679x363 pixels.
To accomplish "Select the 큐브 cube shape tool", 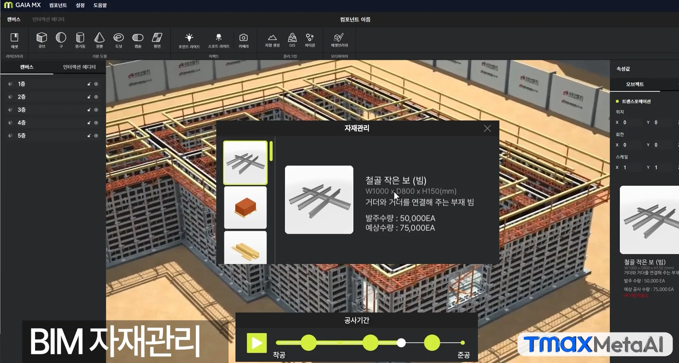I will pyautogui.click(x=42, y=40).
